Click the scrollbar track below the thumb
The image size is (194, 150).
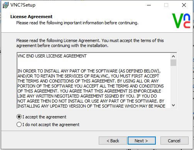(173, 84)
